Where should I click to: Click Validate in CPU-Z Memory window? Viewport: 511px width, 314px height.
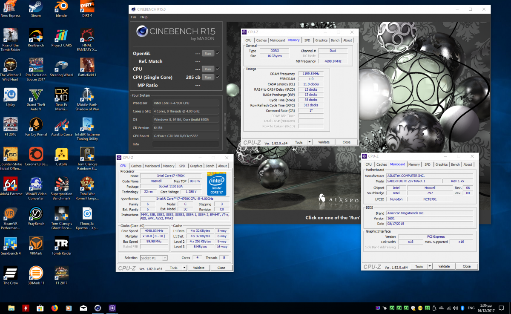[x=324, y=142]
